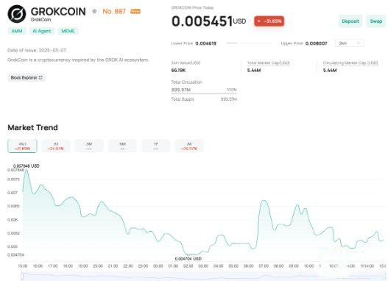
Task: Click the GROKCOIN round logo icon
Action: click(x=17, y=14)
